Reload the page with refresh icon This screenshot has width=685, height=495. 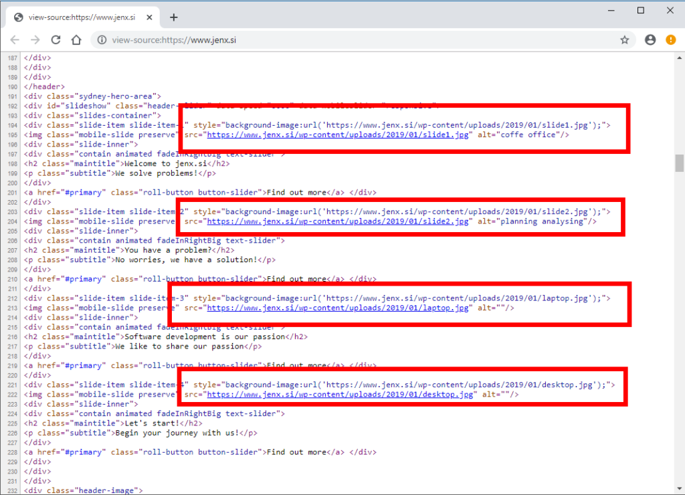click(x=56, y=39)
